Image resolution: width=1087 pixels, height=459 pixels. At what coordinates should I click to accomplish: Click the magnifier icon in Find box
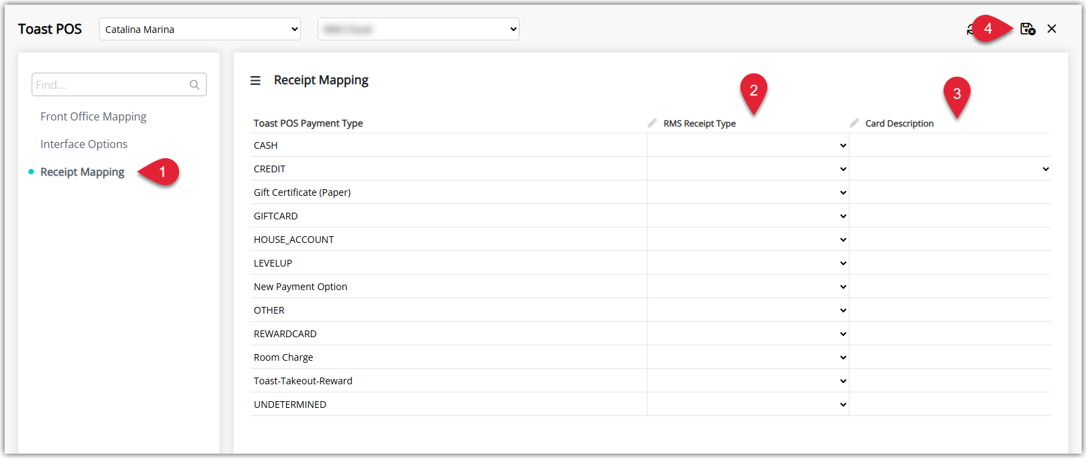pos(195,85)
